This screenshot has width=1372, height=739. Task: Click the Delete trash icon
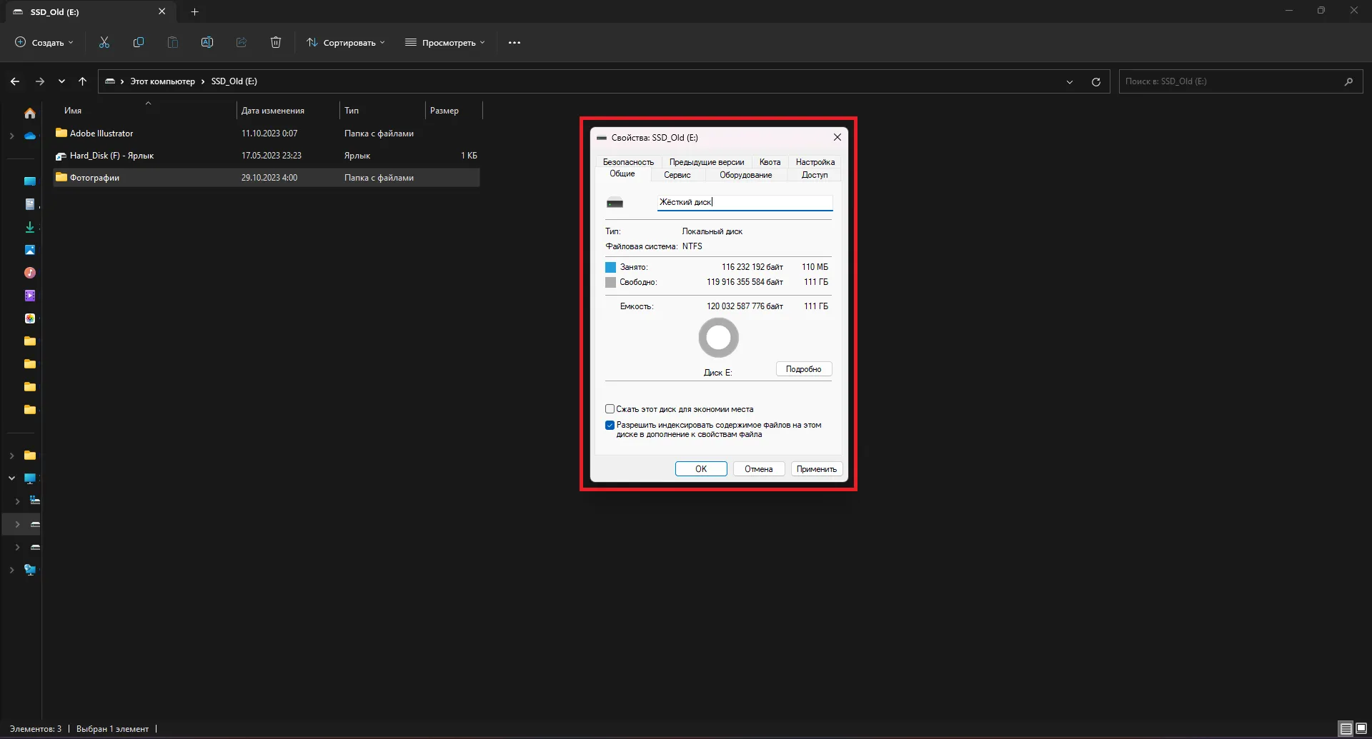click(276, 43)
